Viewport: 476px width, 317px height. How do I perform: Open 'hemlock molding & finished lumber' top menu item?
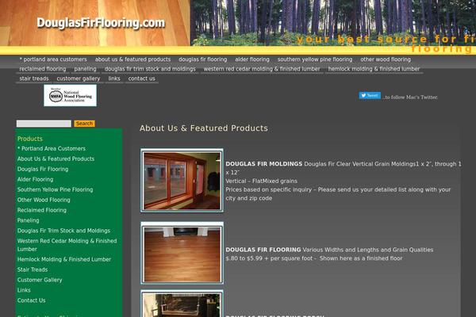pos(374,69)
